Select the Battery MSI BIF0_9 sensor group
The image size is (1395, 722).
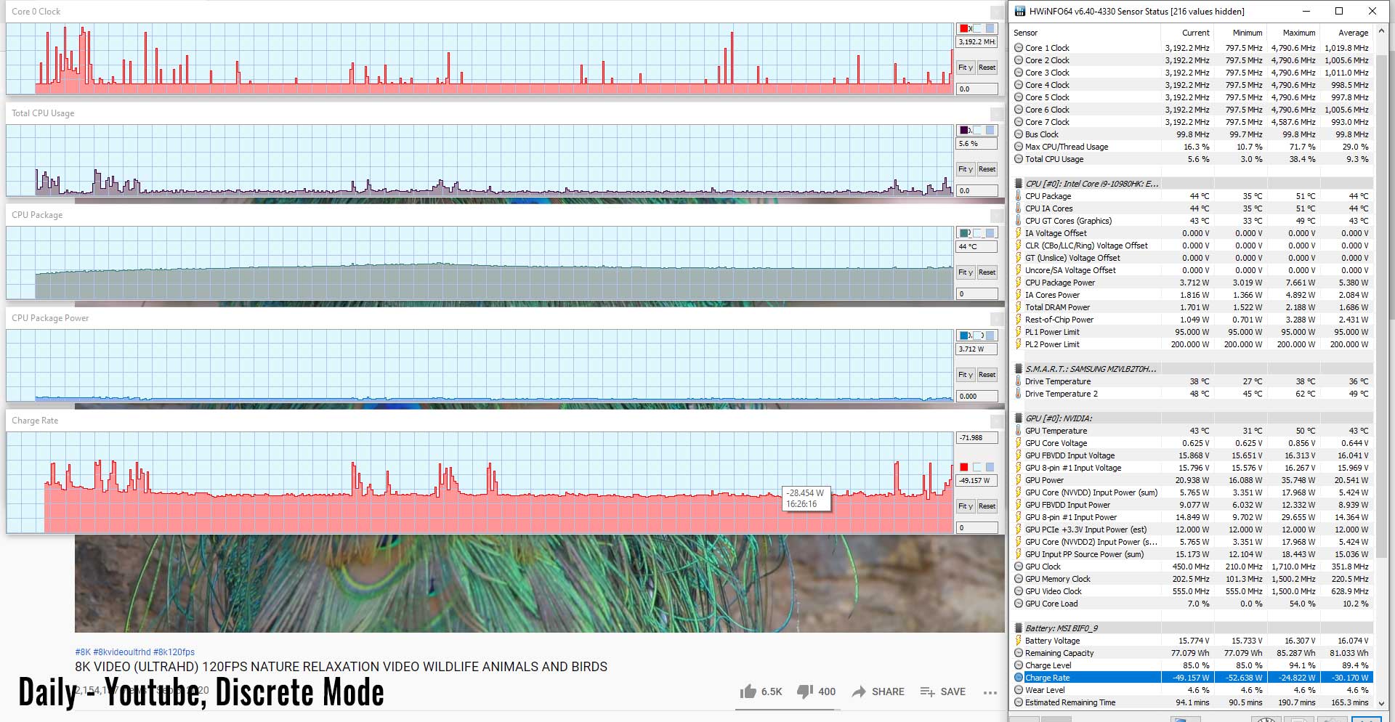coord(1061,628)
